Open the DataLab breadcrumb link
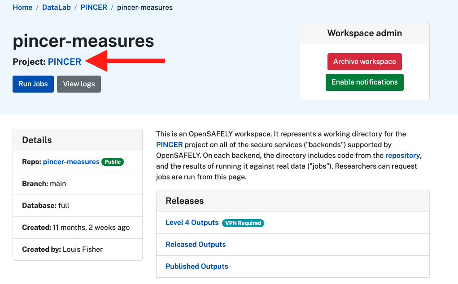458x284 pixels. coord(56,7)
